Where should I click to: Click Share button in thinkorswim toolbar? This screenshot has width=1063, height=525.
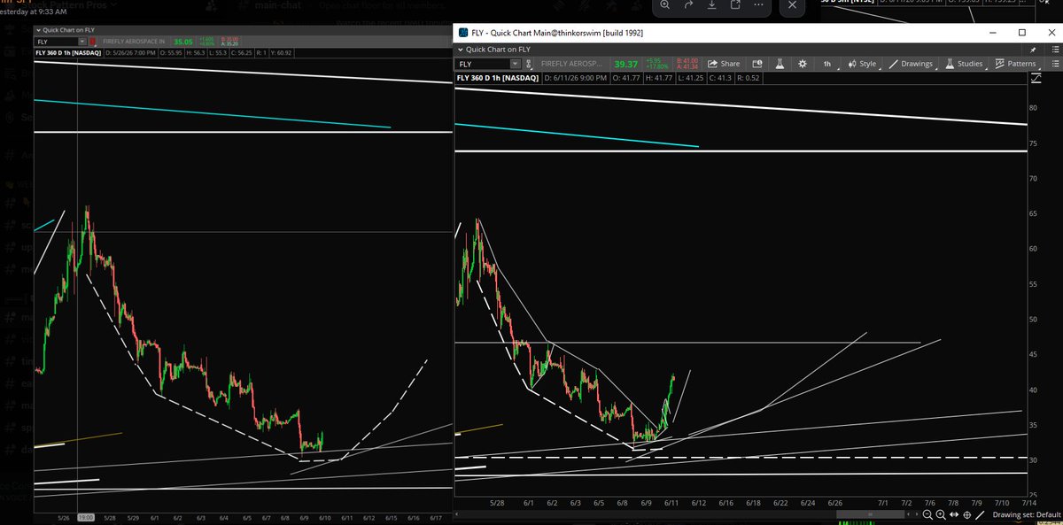pos(723,63)
